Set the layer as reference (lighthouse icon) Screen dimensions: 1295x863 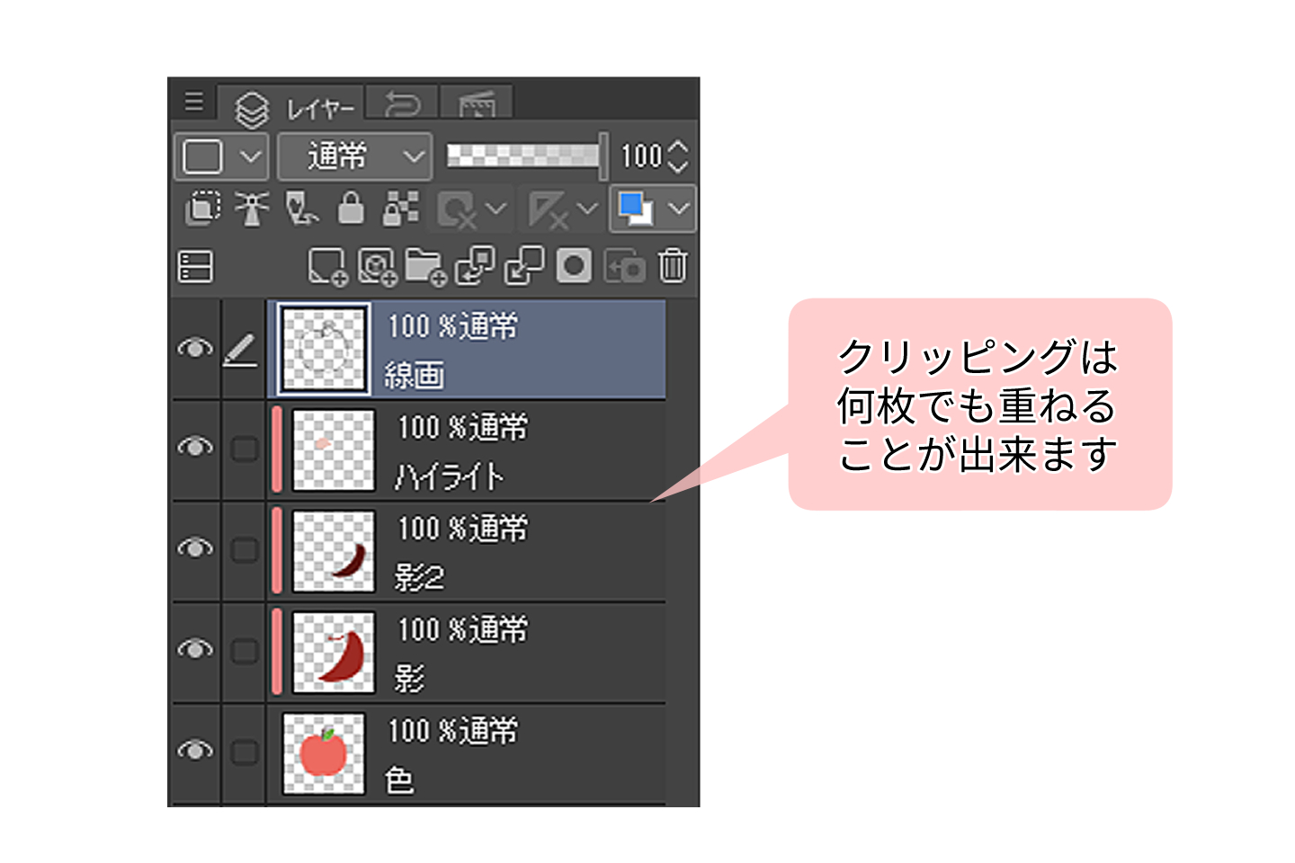[x=252, y=209]
